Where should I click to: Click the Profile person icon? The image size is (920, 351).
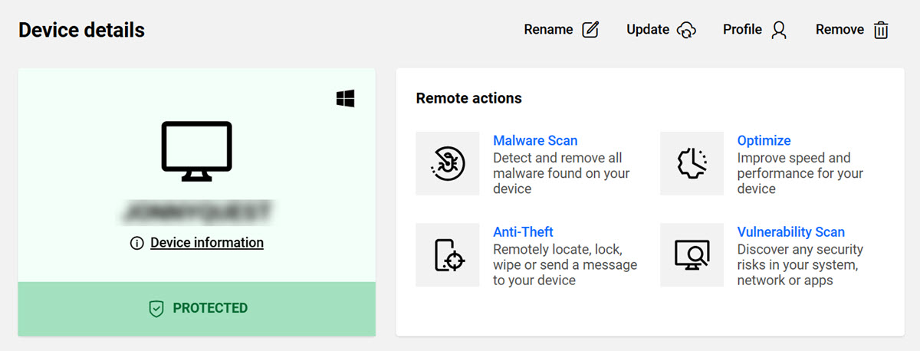coord(779,30)
